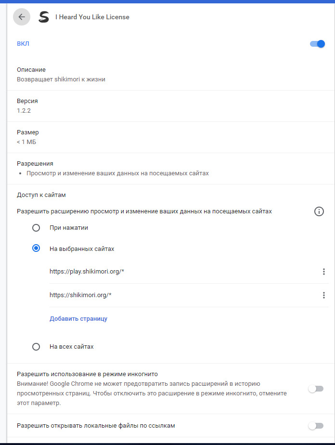Click the info icon beside site access
This screenshot has width=335, height=445.
319,211
